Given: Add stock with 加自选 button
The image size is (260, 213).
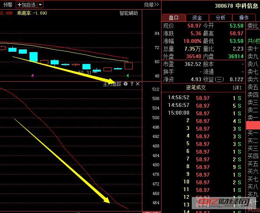Looking at the screenshot, I should point(27,5).
